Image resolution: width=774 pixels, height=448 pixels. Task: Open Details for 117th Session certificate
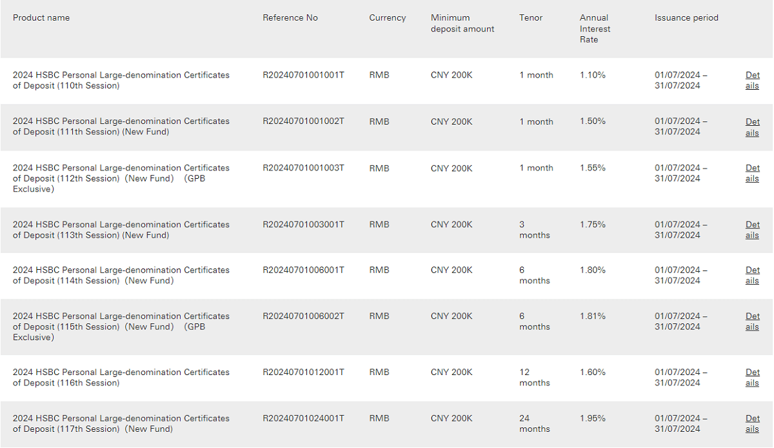coord(752,423)
